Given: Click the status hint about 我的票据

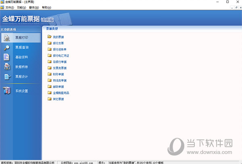Looking at the screenshot, I should point(136,163).
